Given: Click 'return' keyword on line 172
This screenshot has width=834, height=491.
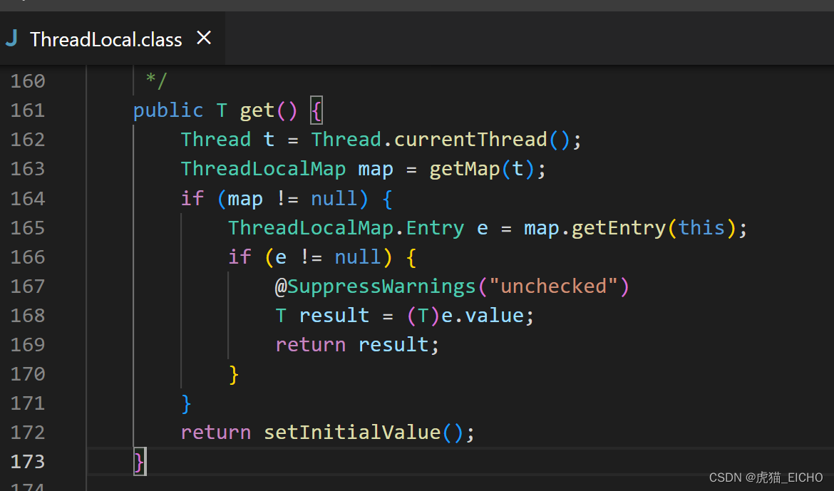Looking at the screenshot, I should pyautogui.click(x=216, y=433).
